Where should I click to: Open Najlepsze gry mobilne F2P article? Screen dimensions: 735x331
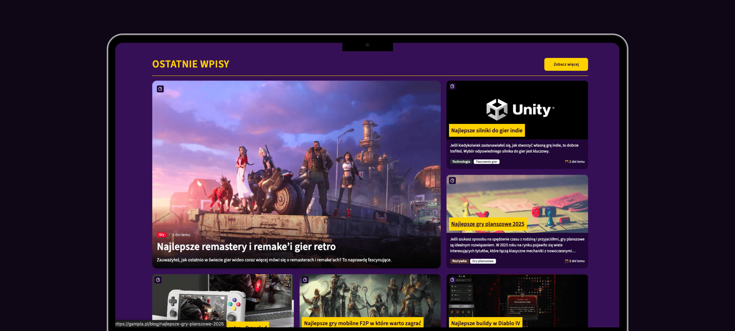[362, 323]
